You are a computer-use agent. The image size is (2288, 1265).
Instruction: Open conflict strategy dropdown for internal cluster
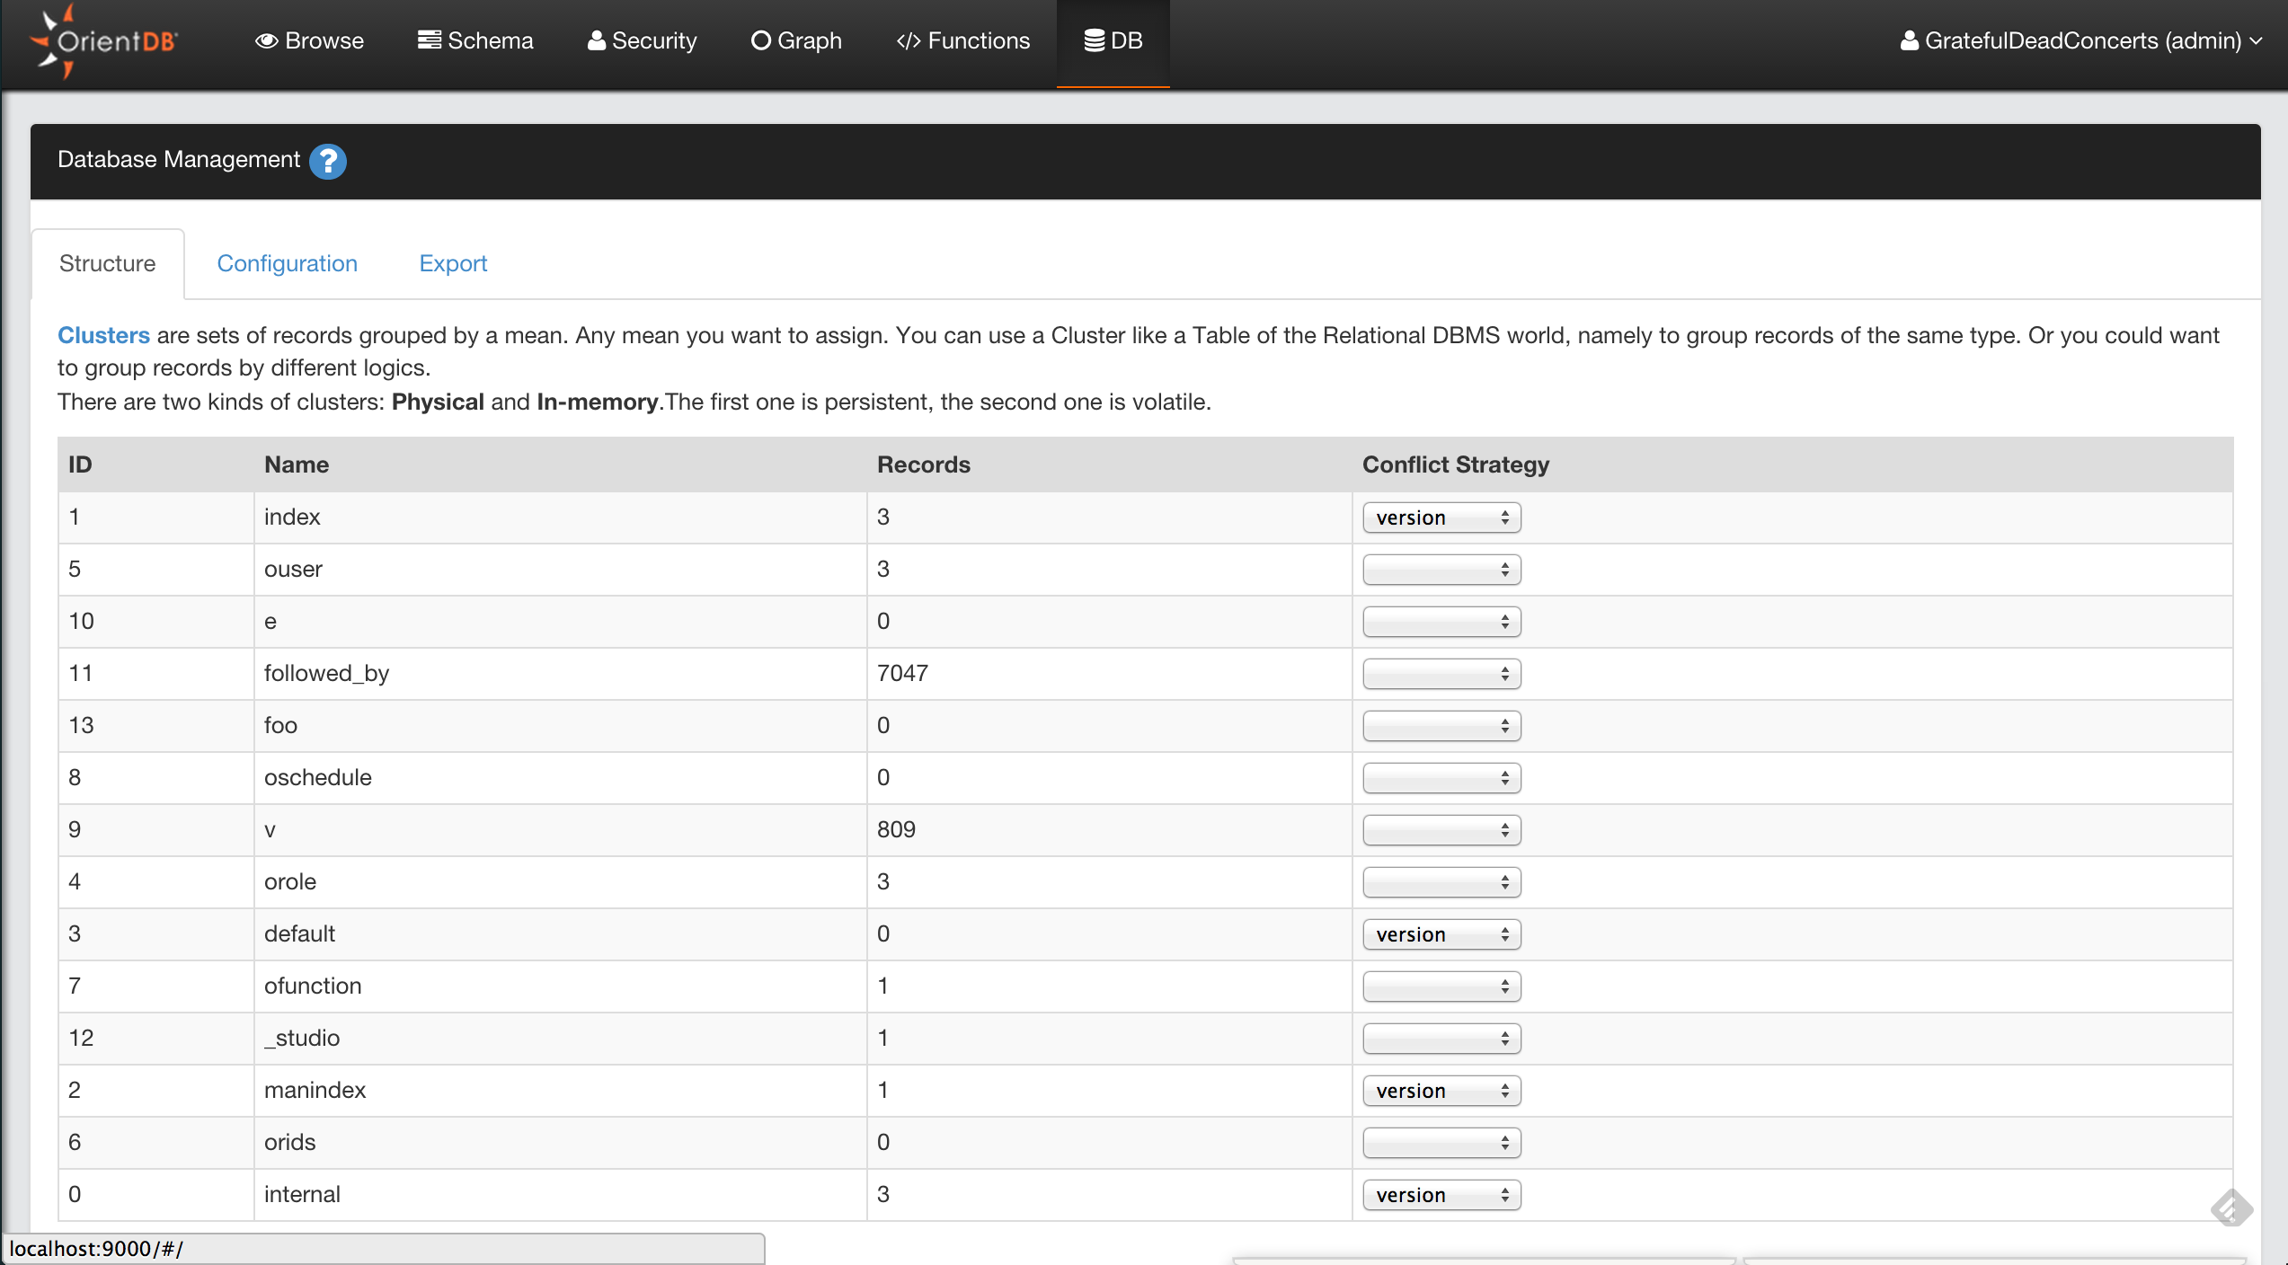point(1441,1195)
